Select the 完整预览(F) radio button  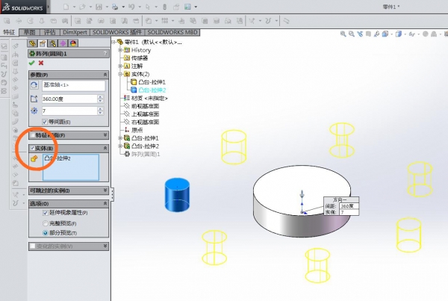[x=45, y=223]
